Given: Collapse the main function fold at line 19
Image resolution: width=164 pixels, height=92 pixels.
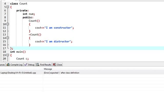Looking at the screenshot, I should (x=8, y=55).
